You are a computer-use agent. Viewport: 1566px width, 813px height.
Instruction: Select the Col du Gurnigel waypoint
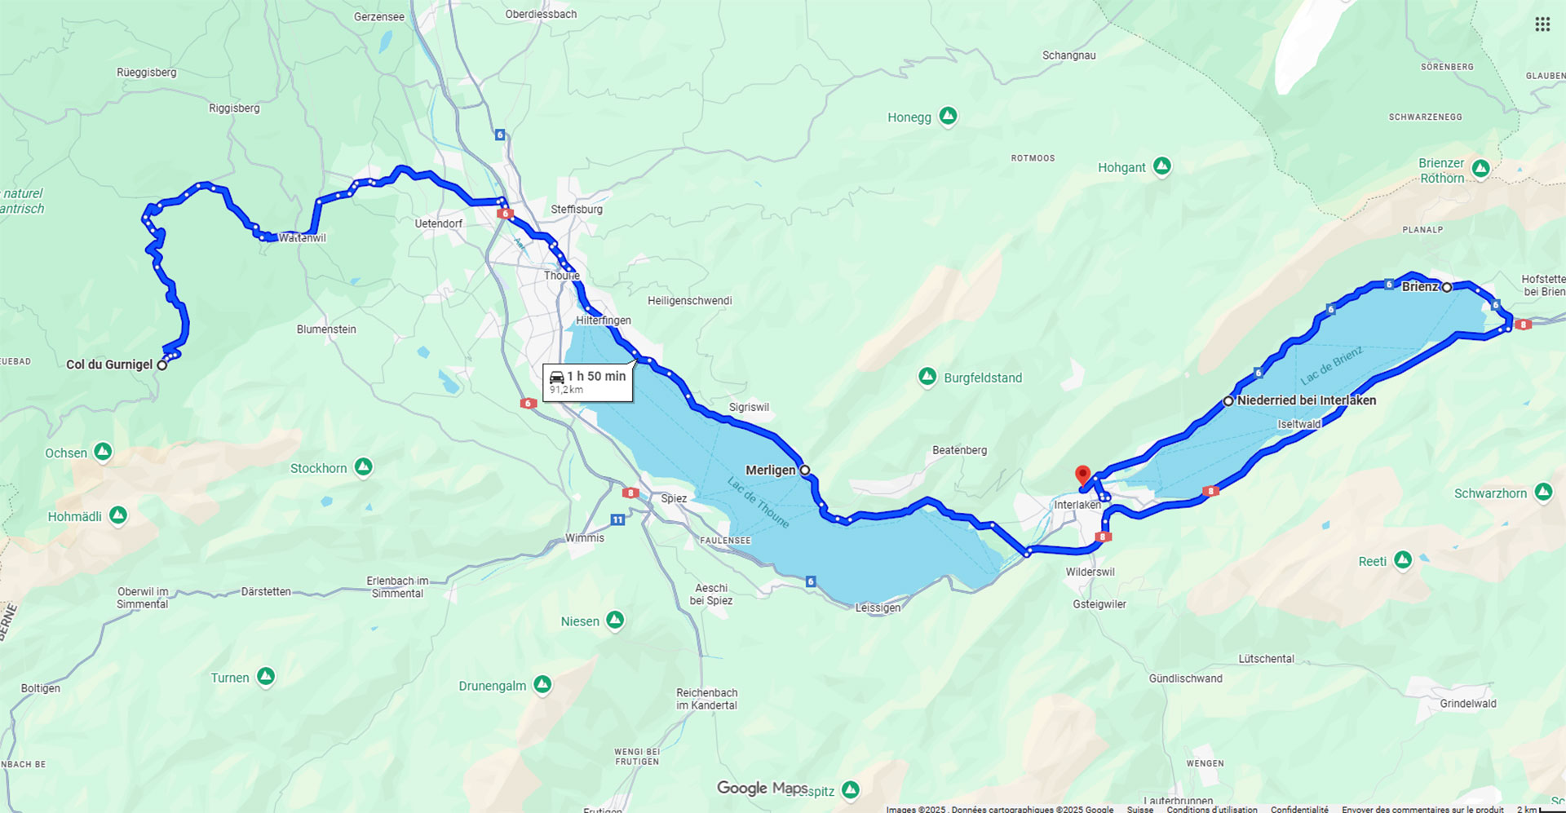coord(162,365)
